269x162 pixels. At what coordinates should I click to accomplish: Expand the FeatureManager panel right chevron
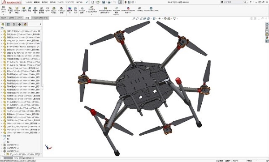(x=40, y=24)
